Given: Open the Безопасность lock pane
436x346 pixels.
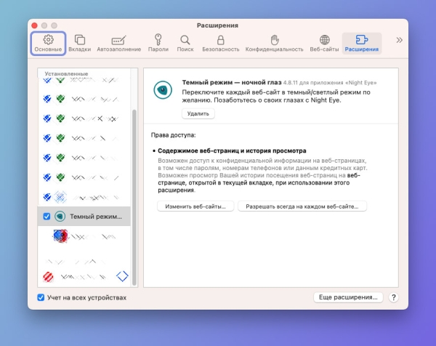Looking at the screenshot, I should (220, 43).
